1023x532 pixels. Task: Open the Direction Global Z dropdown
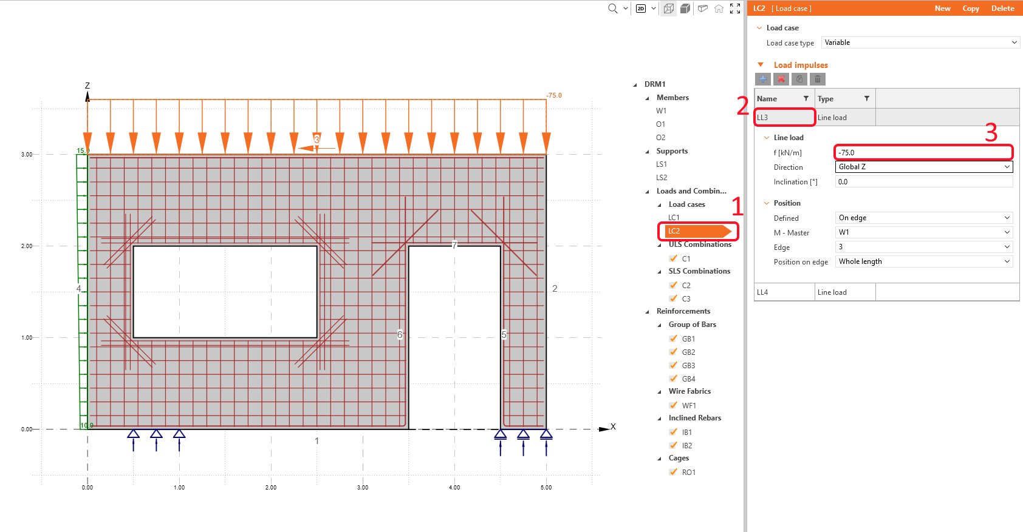point(924,167)
